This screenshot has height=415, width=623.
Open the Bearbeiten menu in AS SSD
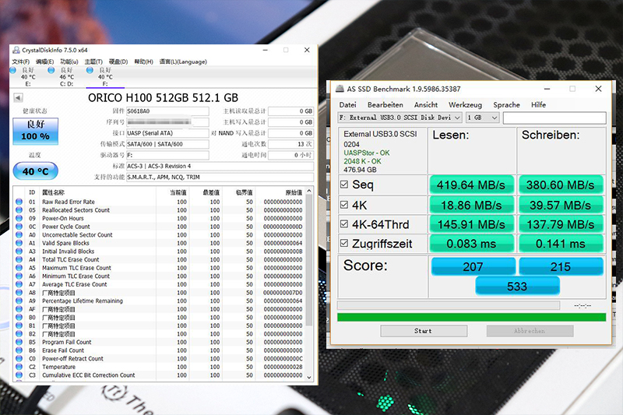pyautogui.click(x=385, y=105)
